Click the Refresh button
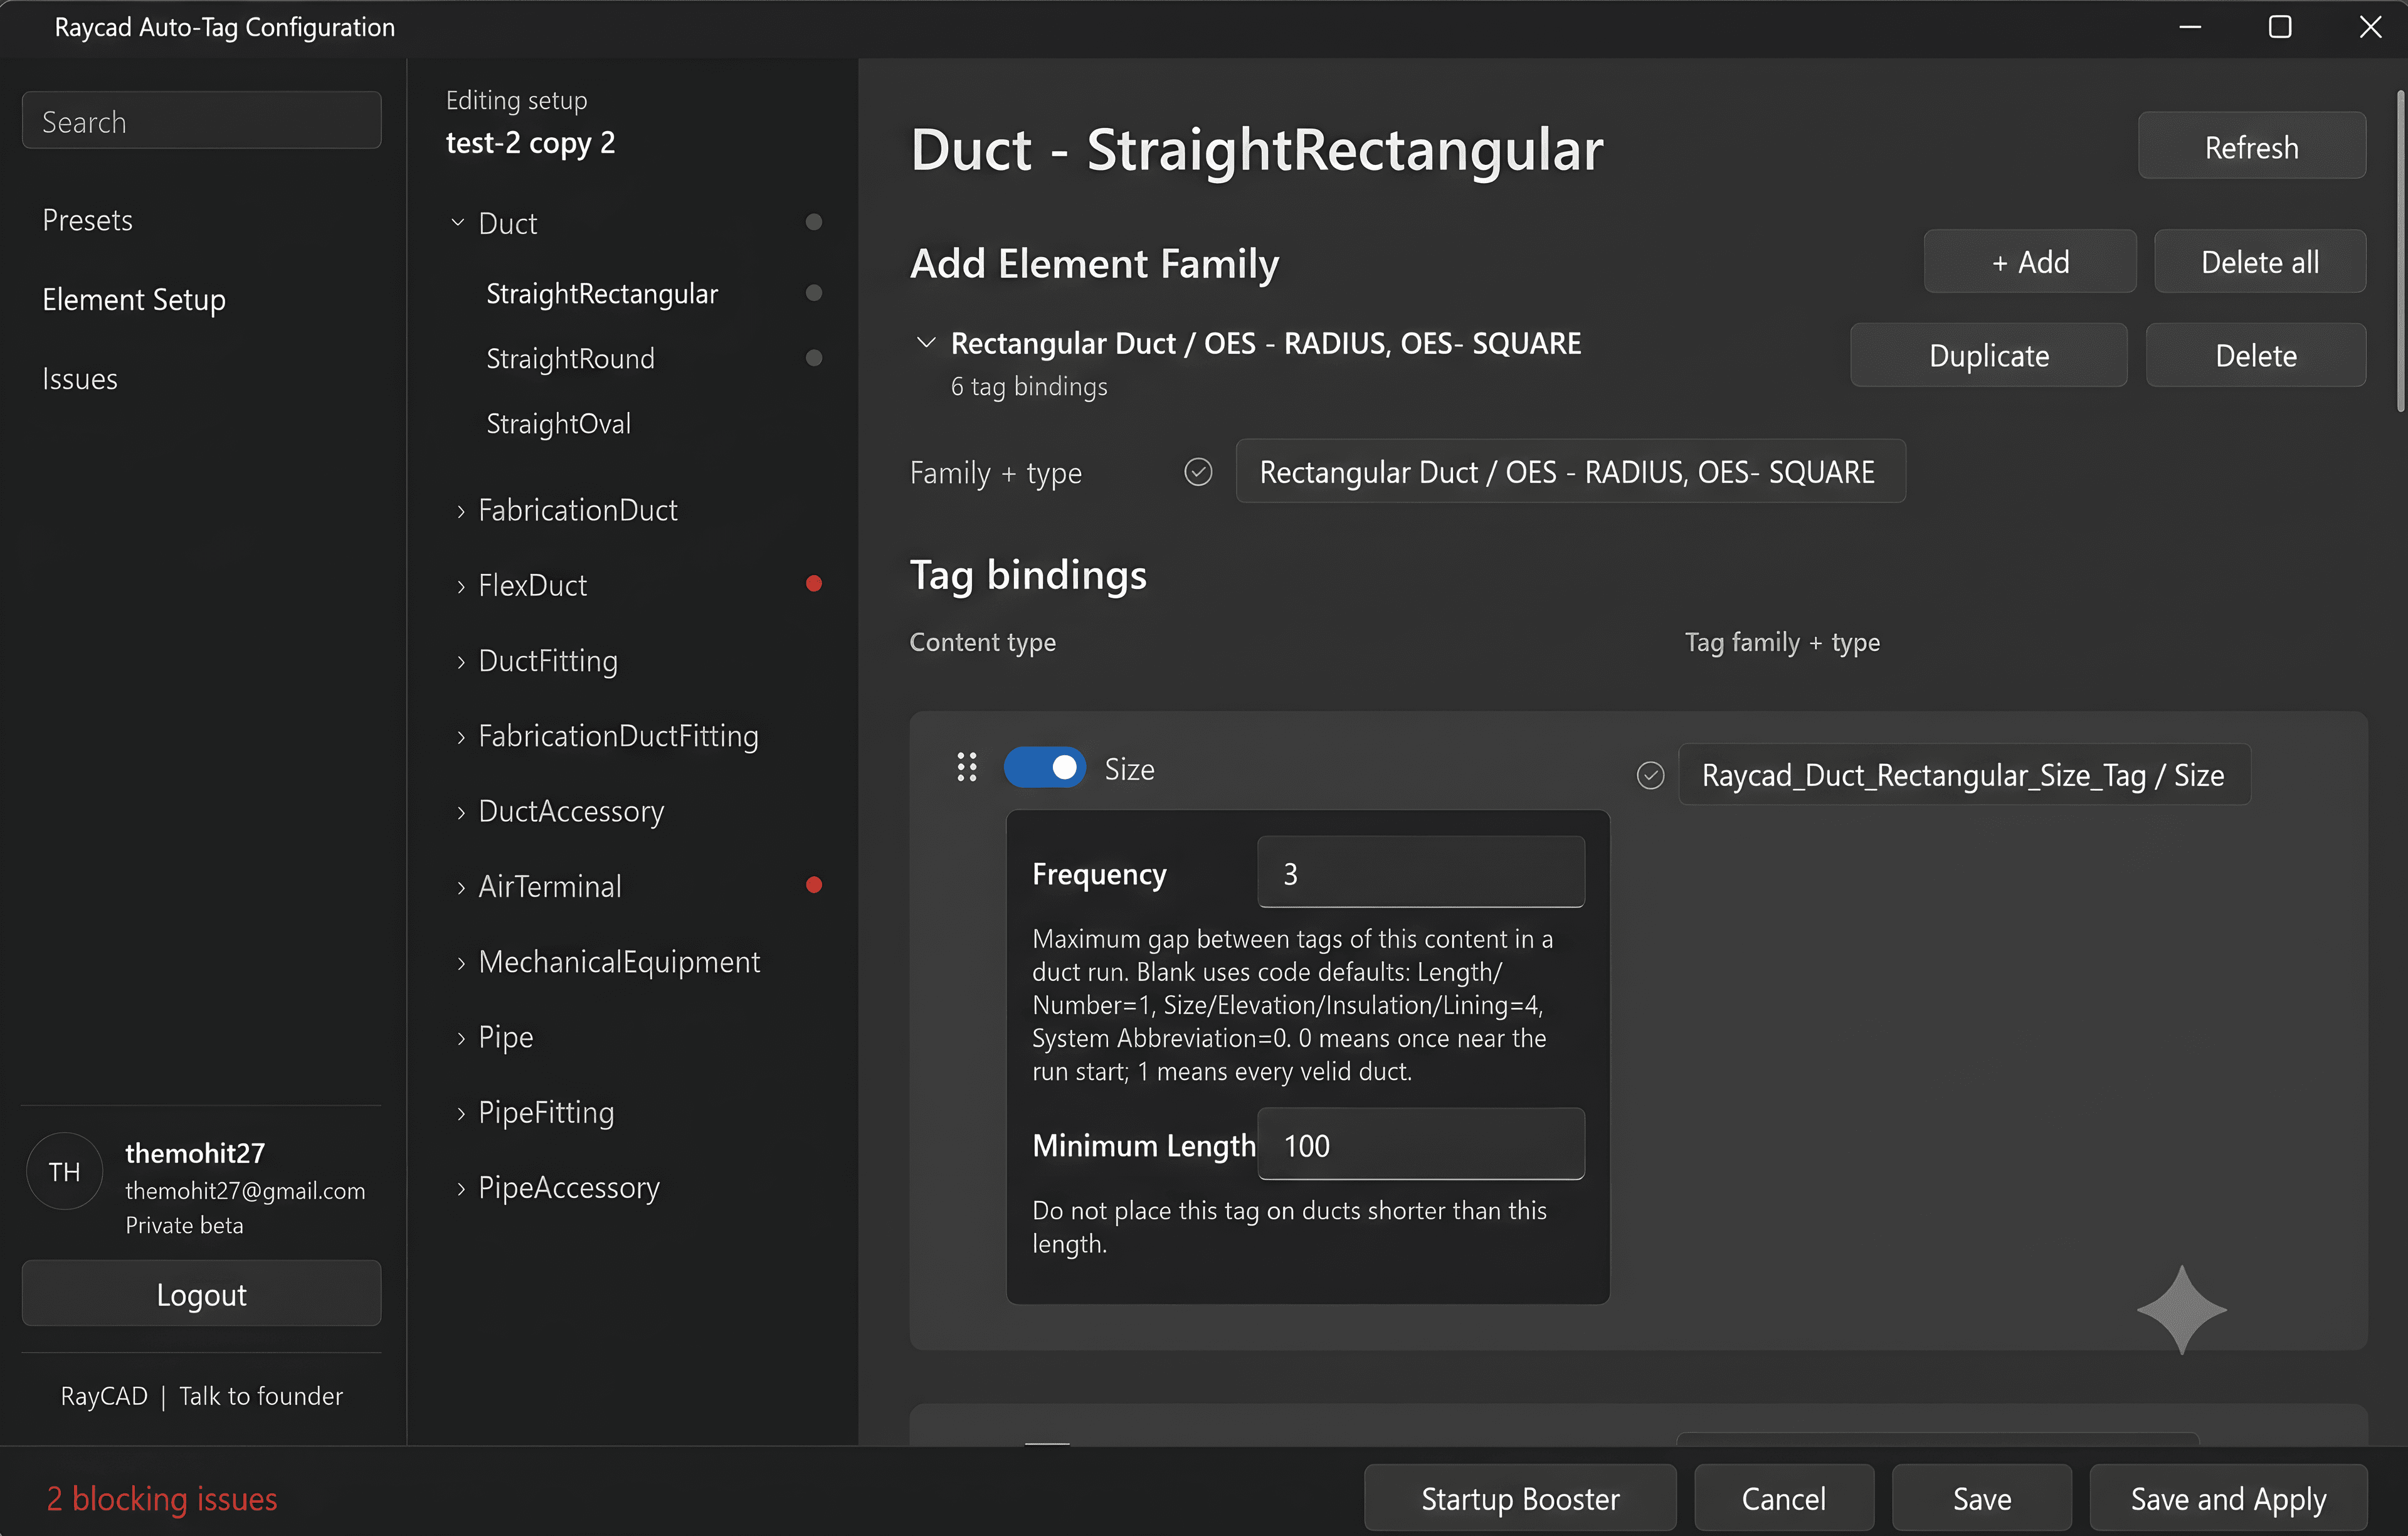 (x=2252, y=146)
